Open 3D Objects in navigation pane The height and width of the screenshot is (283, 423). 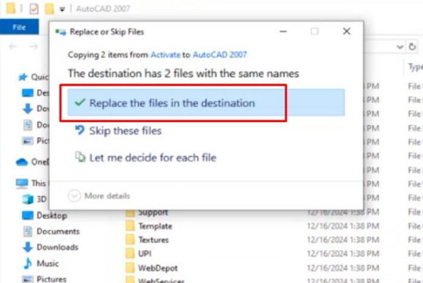tap(34, 200)
